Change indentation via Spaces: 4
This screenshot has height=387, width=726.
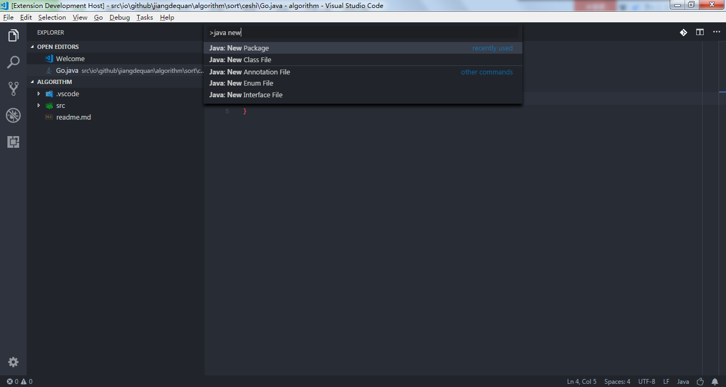(x=617, y=382)
